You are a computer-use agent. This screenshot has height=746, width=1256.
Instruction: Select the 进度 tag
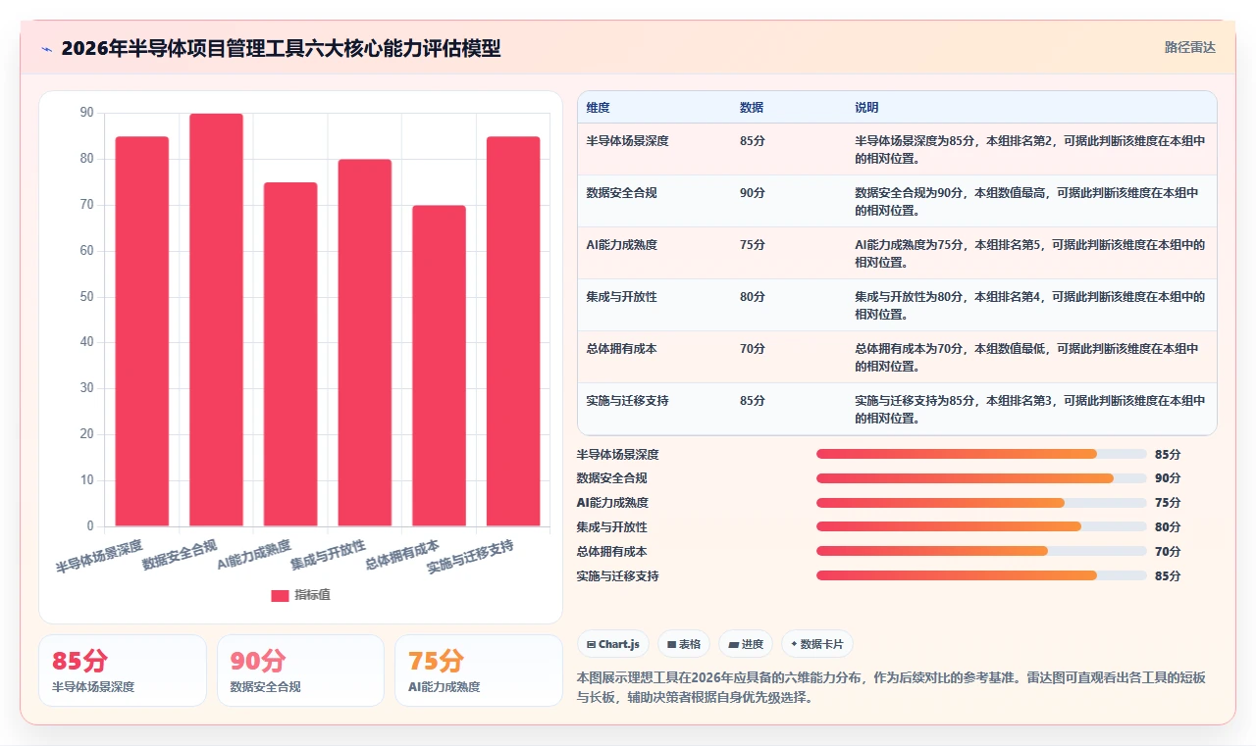(x=746, y=644)
